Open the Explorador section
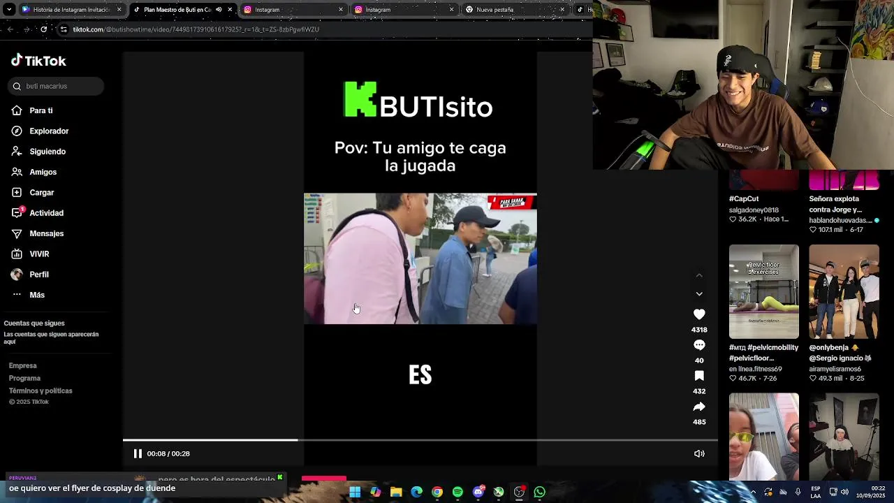The height and width of the screenshot is (503, 894). [x=40, y=131]
